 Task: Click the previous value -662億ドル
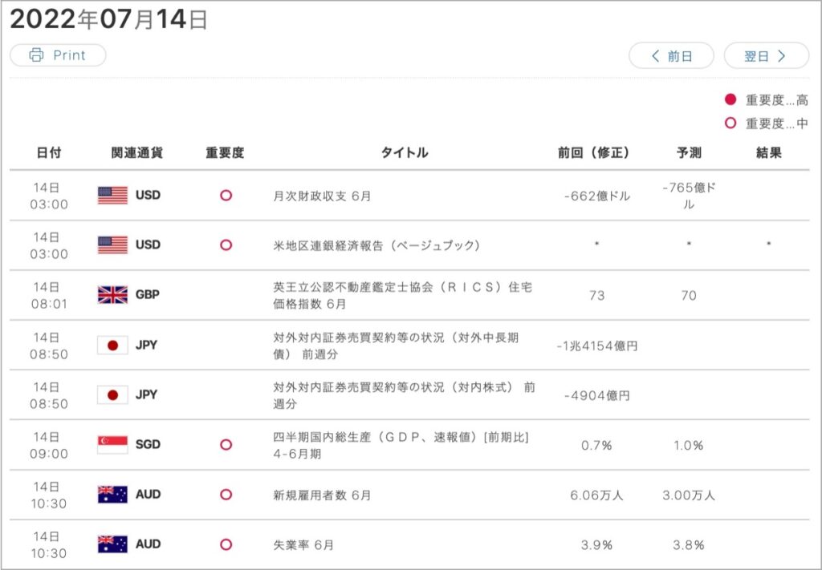click(x=597, y=196)
